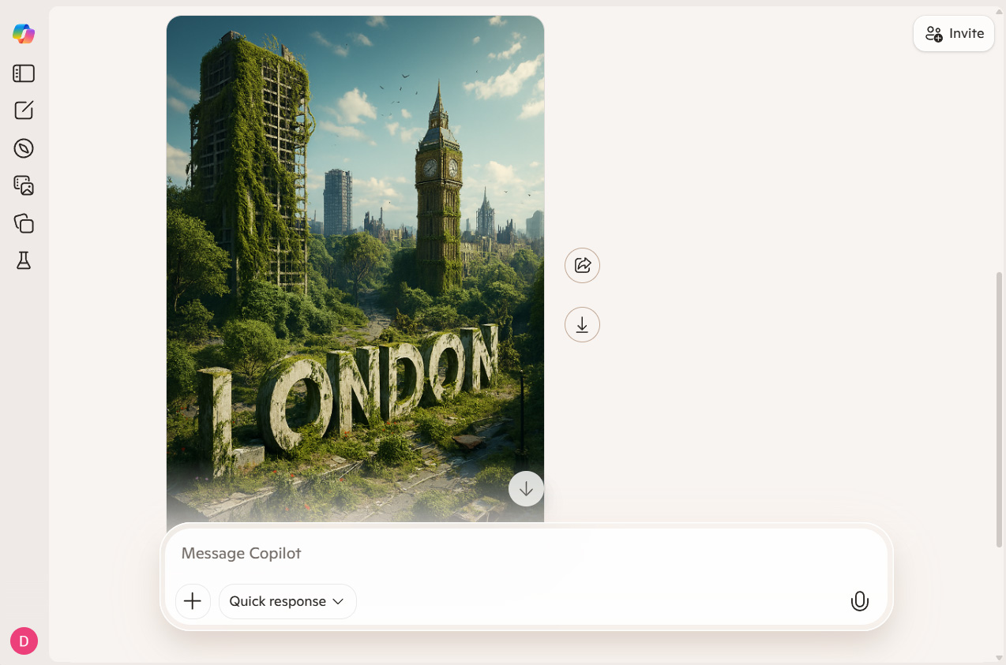Screen dimensions: 1006x665
Task: Activate the microphone voice input
Action: pyautogui.click(x=859, y=601)
